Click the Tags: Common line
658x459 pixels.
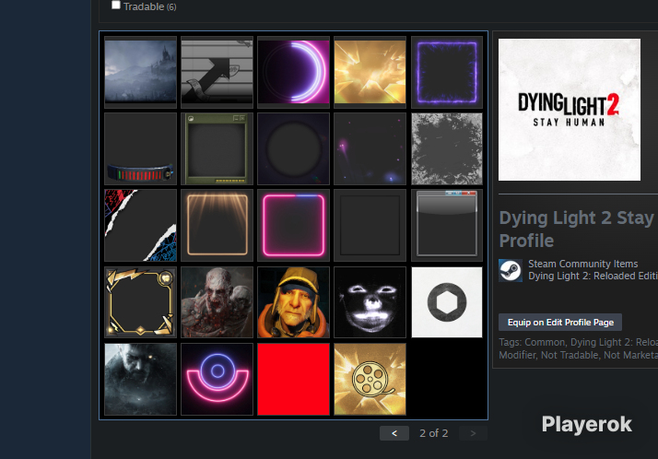coord(578,342)
